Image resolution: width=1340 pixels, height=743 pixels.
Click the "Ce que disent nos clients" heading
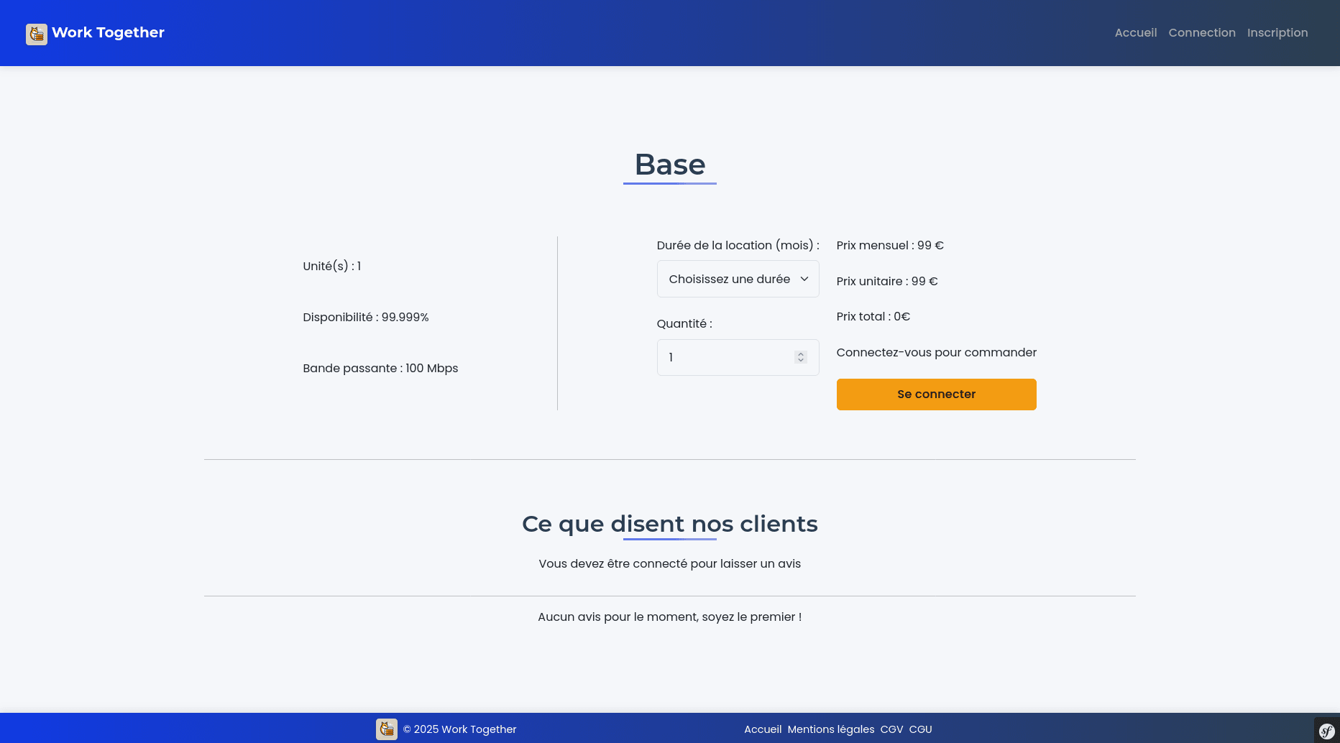tap(670, 524)
